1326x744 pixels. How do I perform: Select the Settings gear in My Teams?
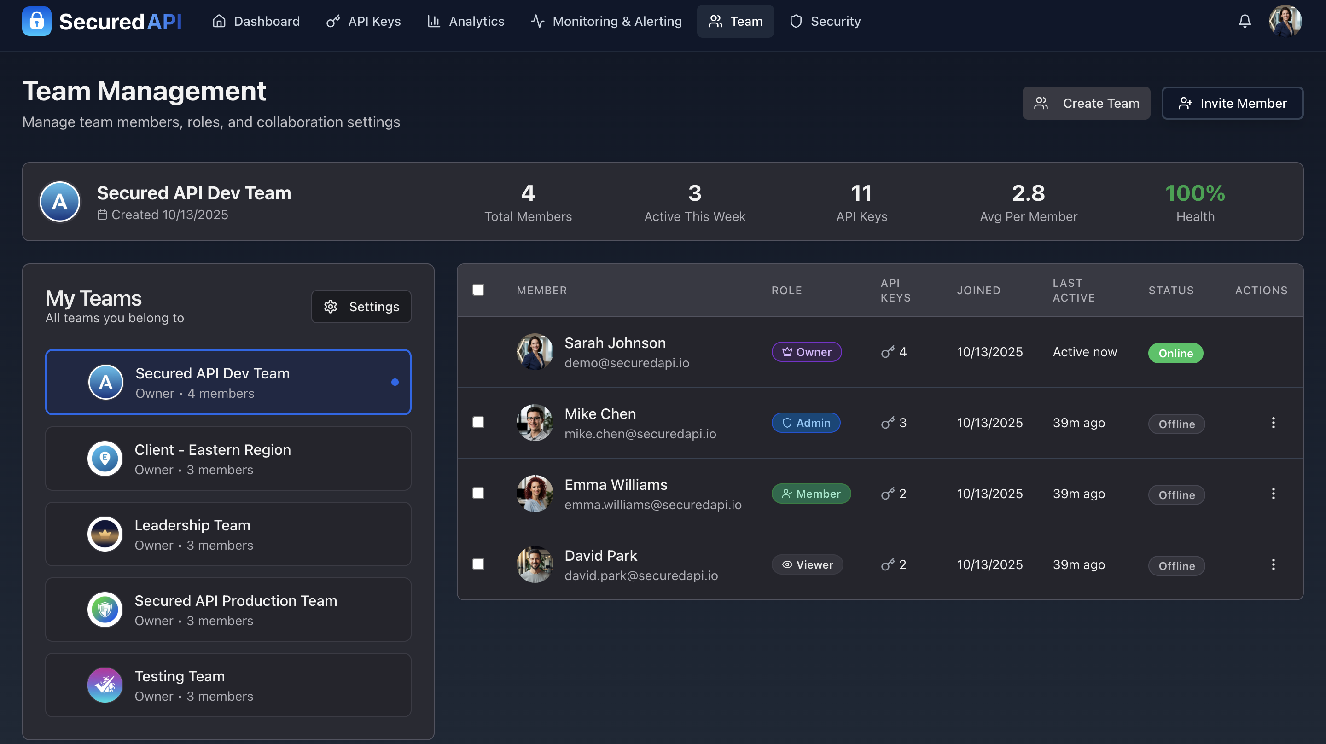pyautogui.click(x=361, y=306)
